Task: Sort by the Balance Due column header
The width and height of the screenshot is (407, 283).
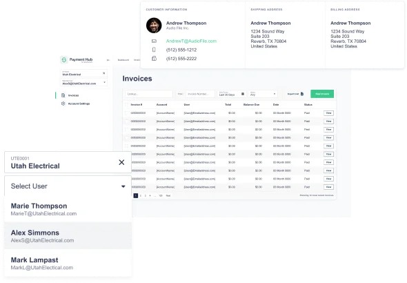Action: pos(251,105)
